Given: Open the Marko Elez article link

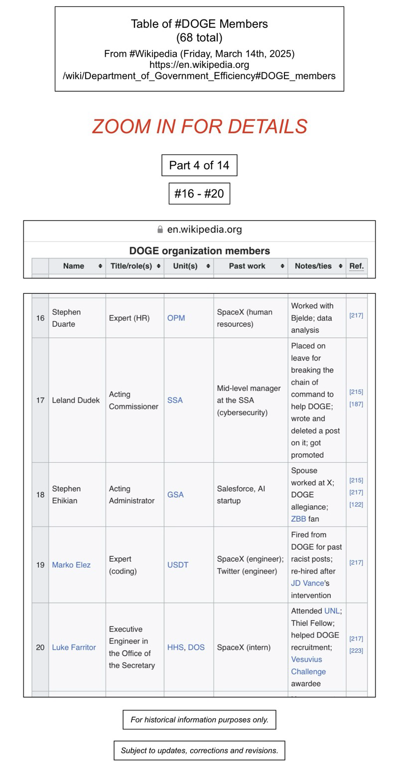Looking at the screenshot, I should (71, 565).
